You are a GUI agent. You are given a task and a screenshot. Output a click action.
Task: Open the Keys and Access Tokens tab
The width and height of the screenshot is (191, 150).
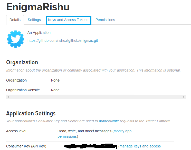[68, 20]
